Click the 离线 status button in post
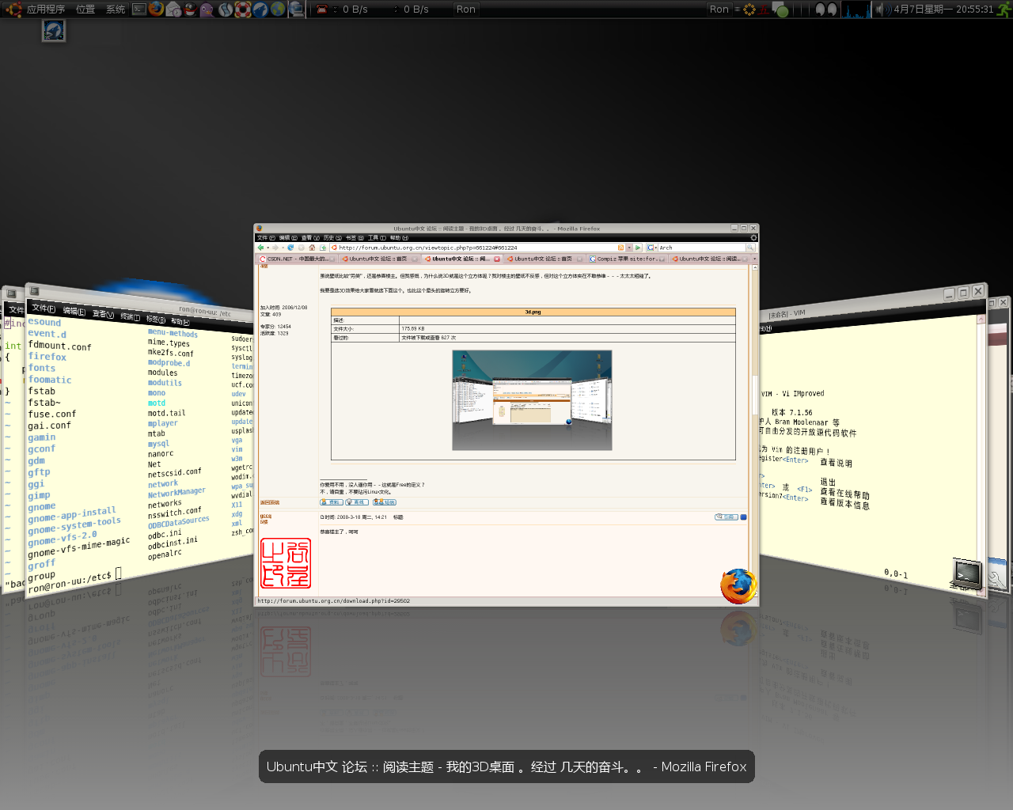Viewport: 1013px width, 810px height. pos(357,502)
